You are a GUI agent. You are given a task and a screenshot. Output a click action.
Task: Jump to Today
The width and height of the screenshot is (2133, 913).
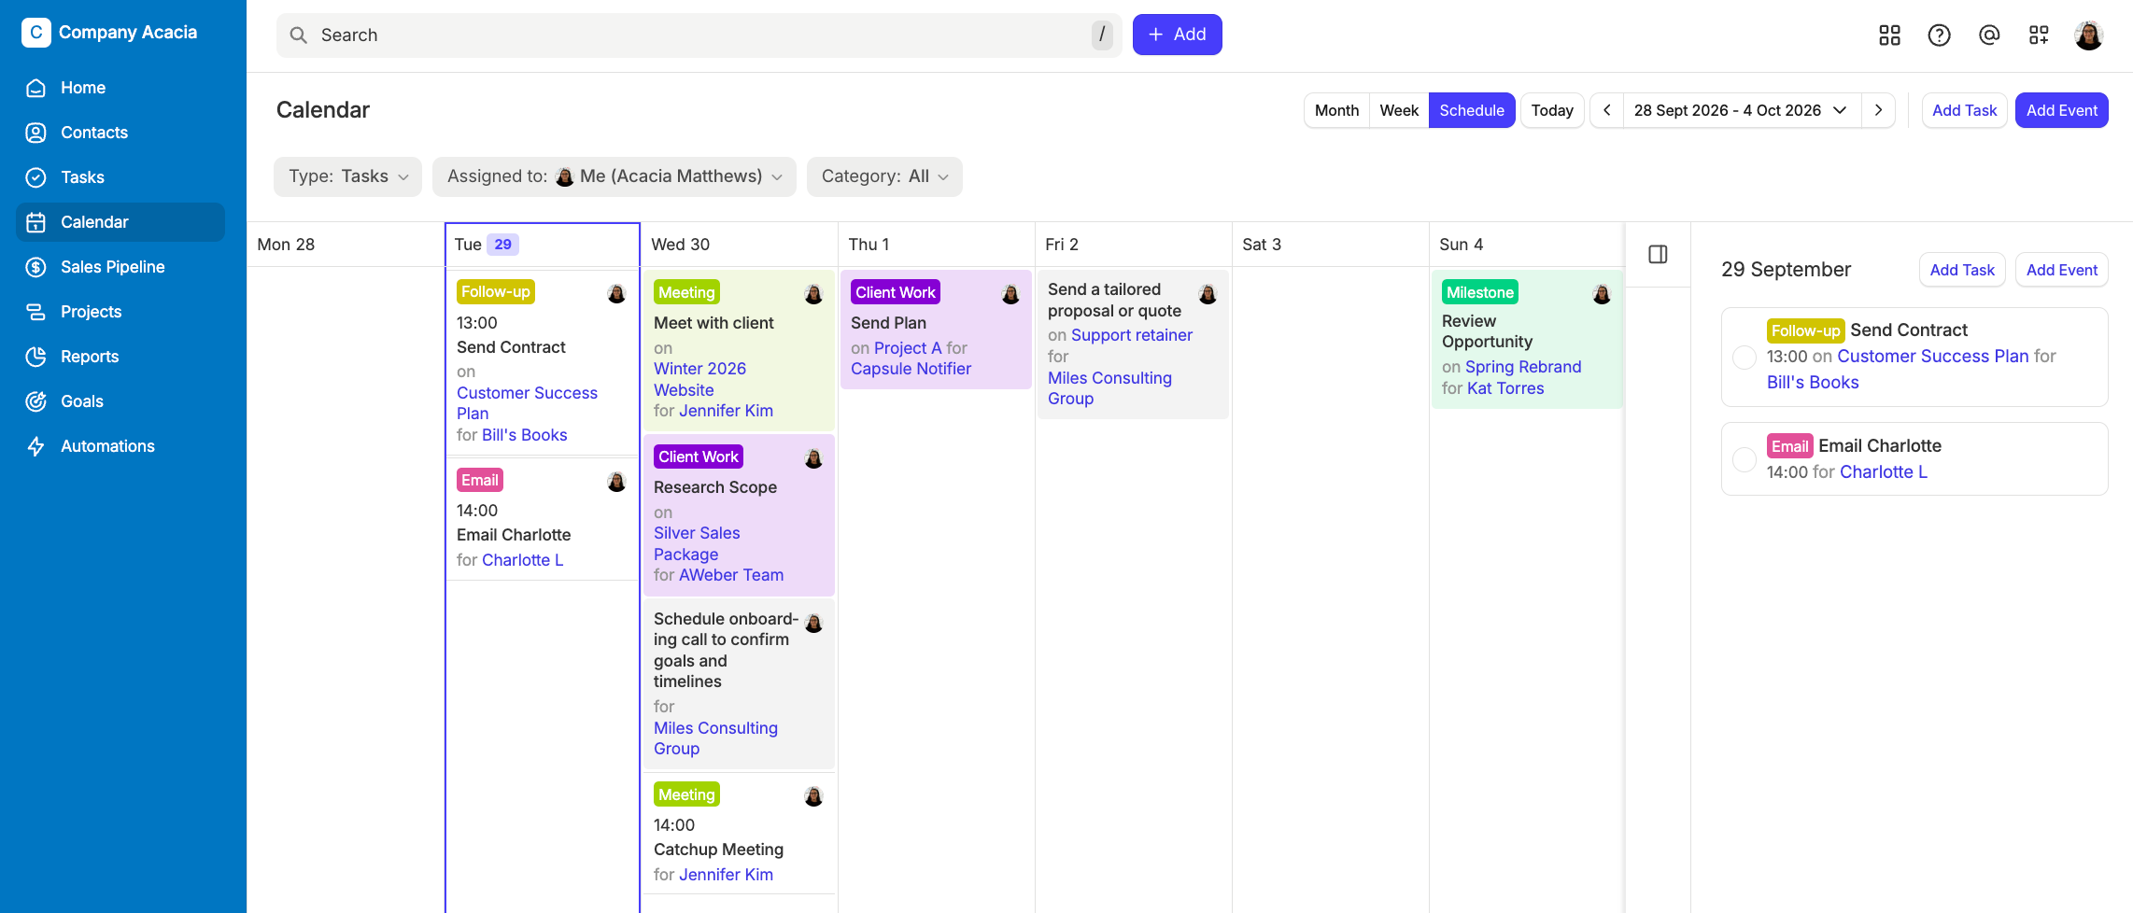(x=1552, y=110)
